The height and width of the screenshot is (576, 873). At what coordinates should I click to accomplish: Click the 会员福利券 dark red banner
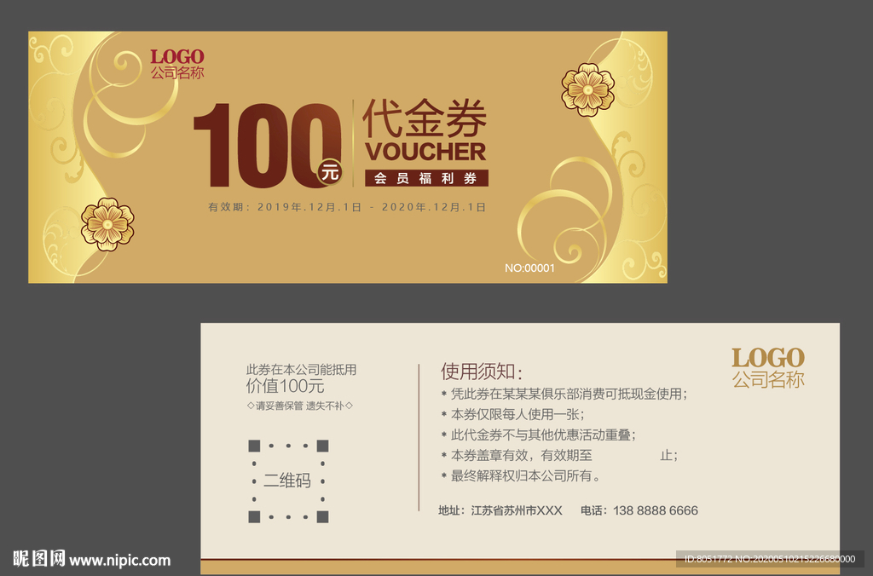coord(426,178)
